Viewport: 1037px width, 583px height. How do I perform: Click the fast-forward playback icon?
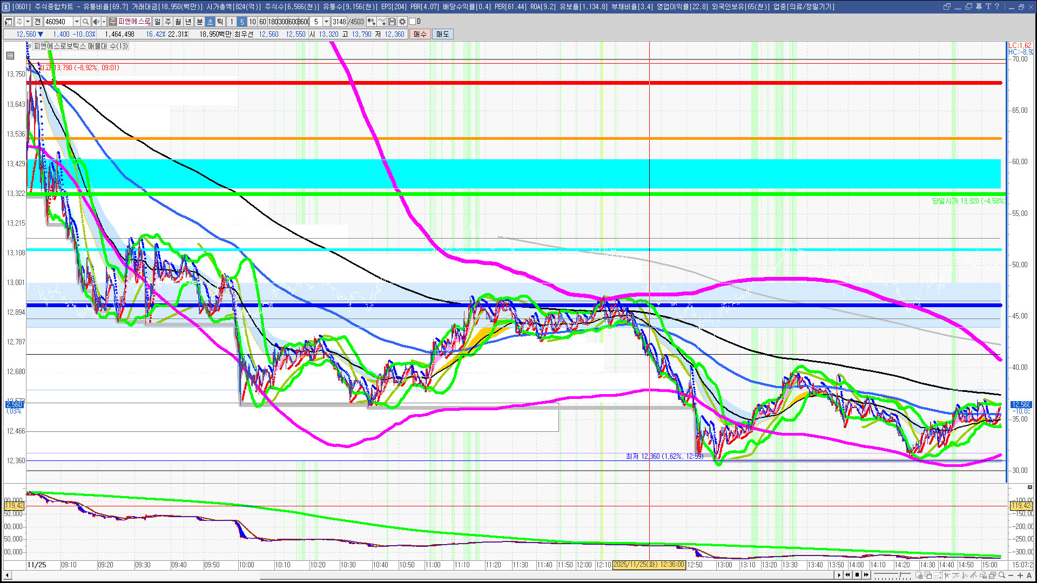[x=866, y=575]
